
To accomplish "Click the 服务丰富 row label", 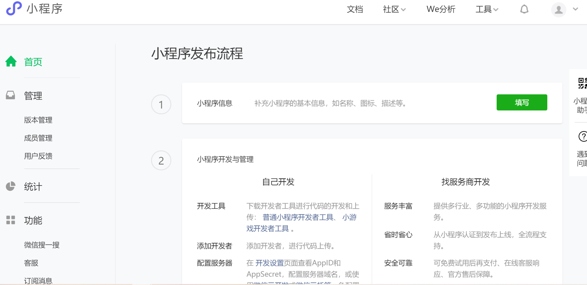I will click(398, 206).
